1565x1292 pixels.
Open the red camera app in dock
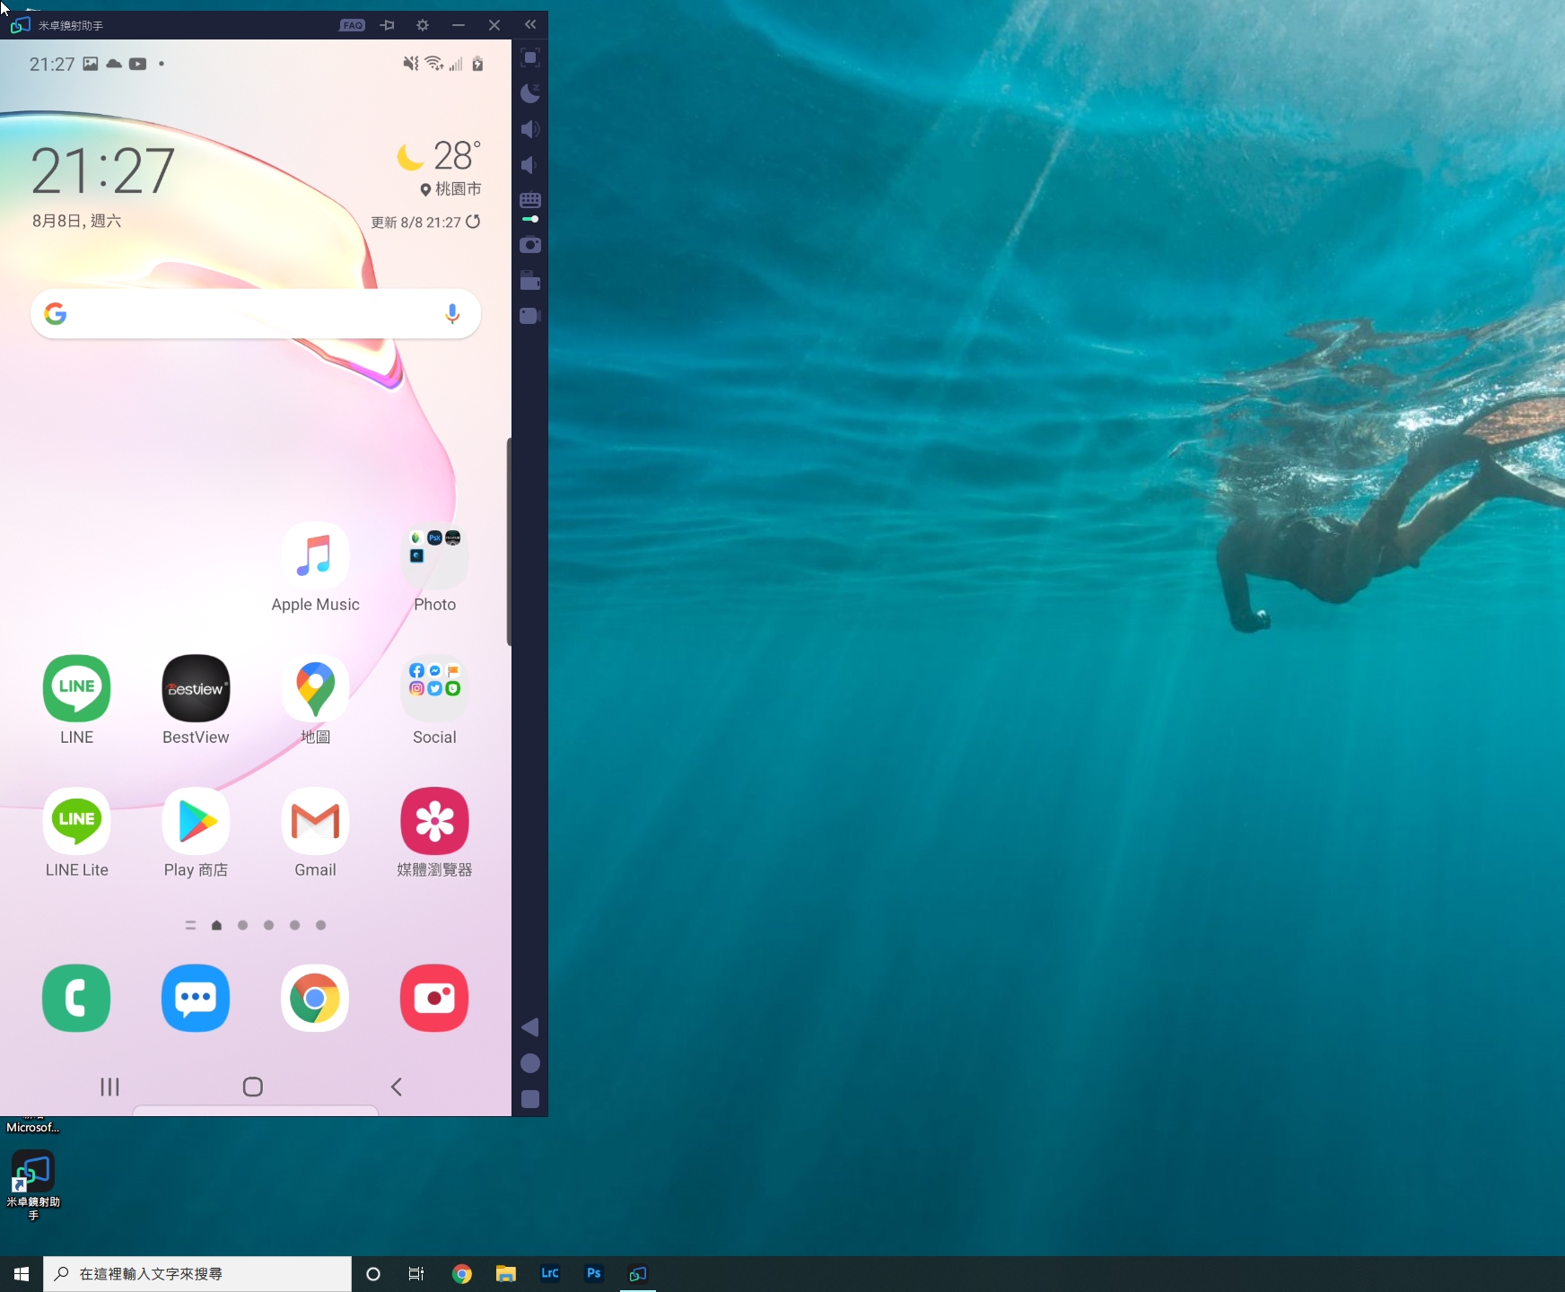click(x=434, y=999)
